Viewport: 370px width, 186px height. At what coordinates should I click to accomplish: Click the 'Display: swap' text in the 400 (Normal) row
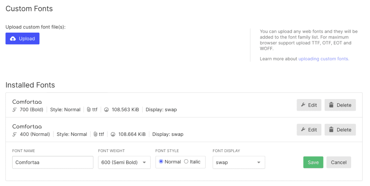168,134
